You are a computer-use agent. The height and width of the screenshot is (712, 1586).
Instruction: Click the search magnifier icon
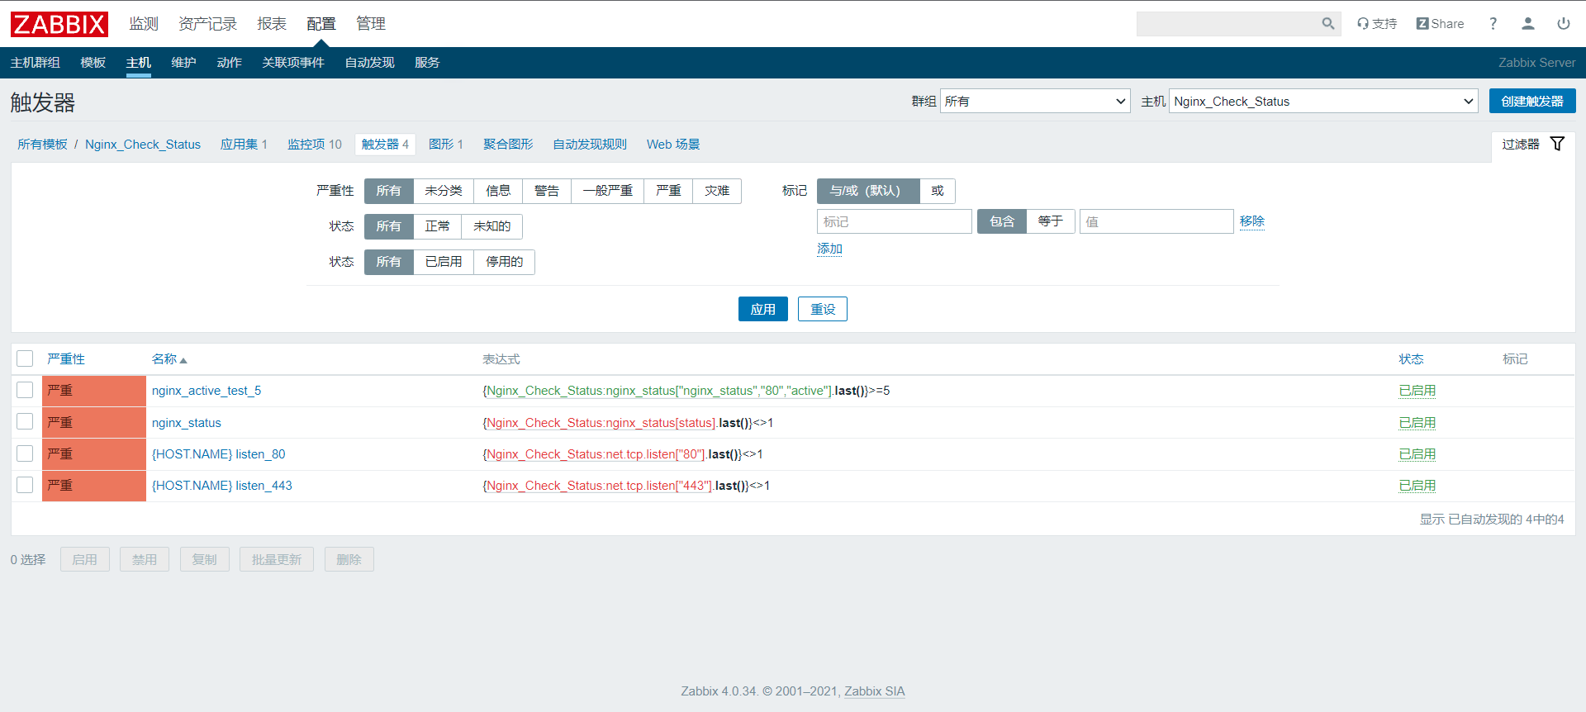(1327, 24)
